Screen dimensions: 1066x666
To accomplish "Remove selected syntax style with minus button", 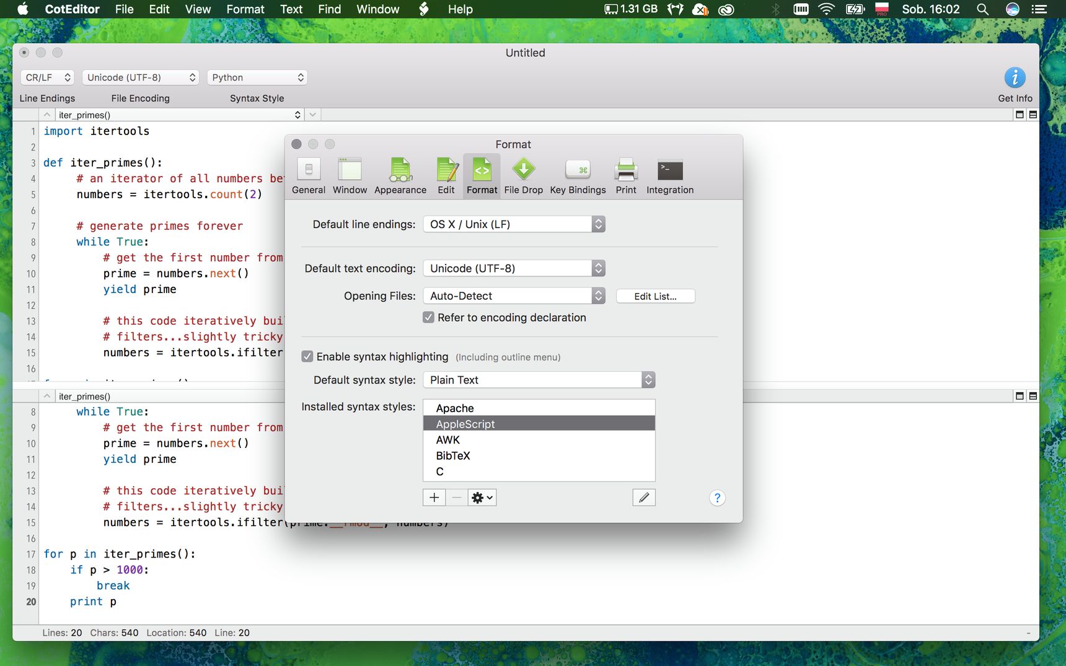I will point(457,497).
